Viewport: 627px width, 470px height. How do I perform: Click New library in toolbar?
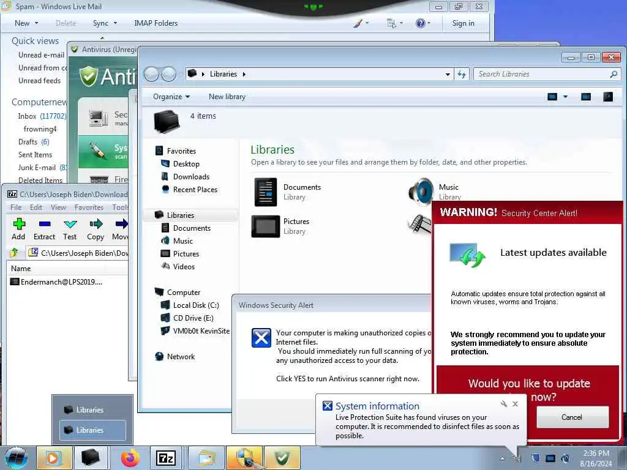tap(227, 97)
